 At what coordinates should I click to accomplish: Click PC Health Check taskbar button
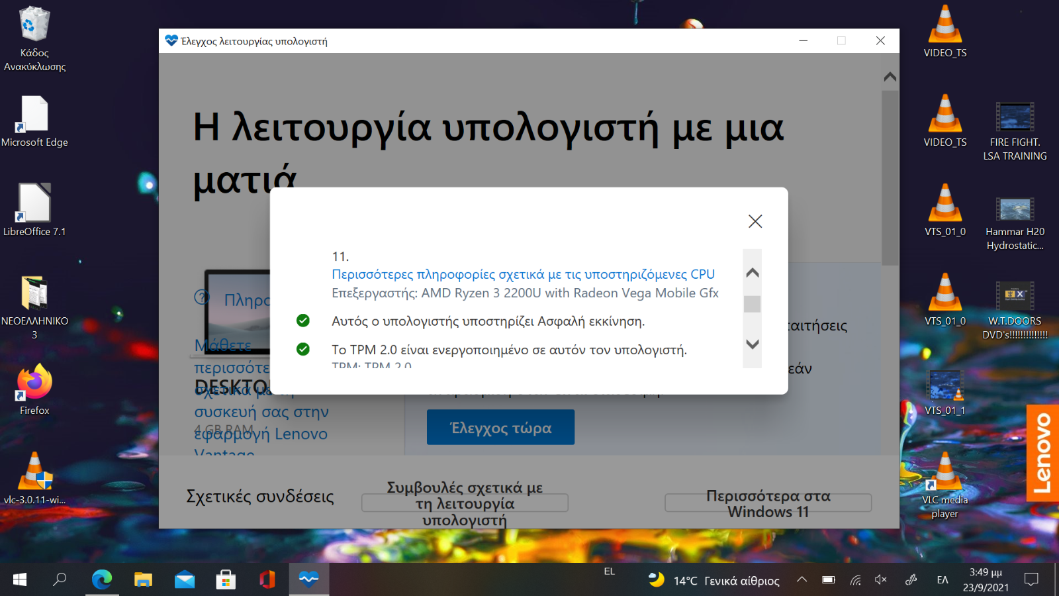308,579
